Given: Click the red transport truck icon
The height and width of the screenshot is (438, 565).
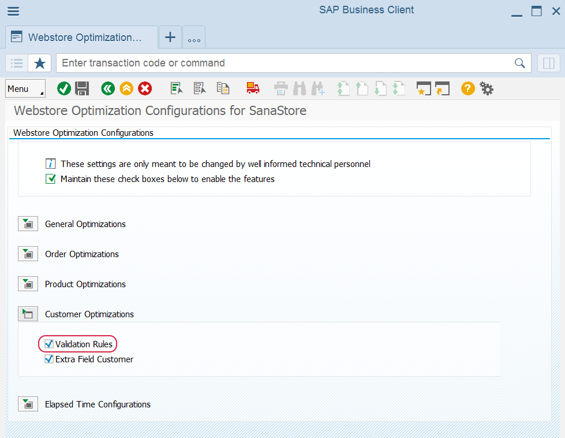Looking at the screenshot, I should tap(253, 88).
